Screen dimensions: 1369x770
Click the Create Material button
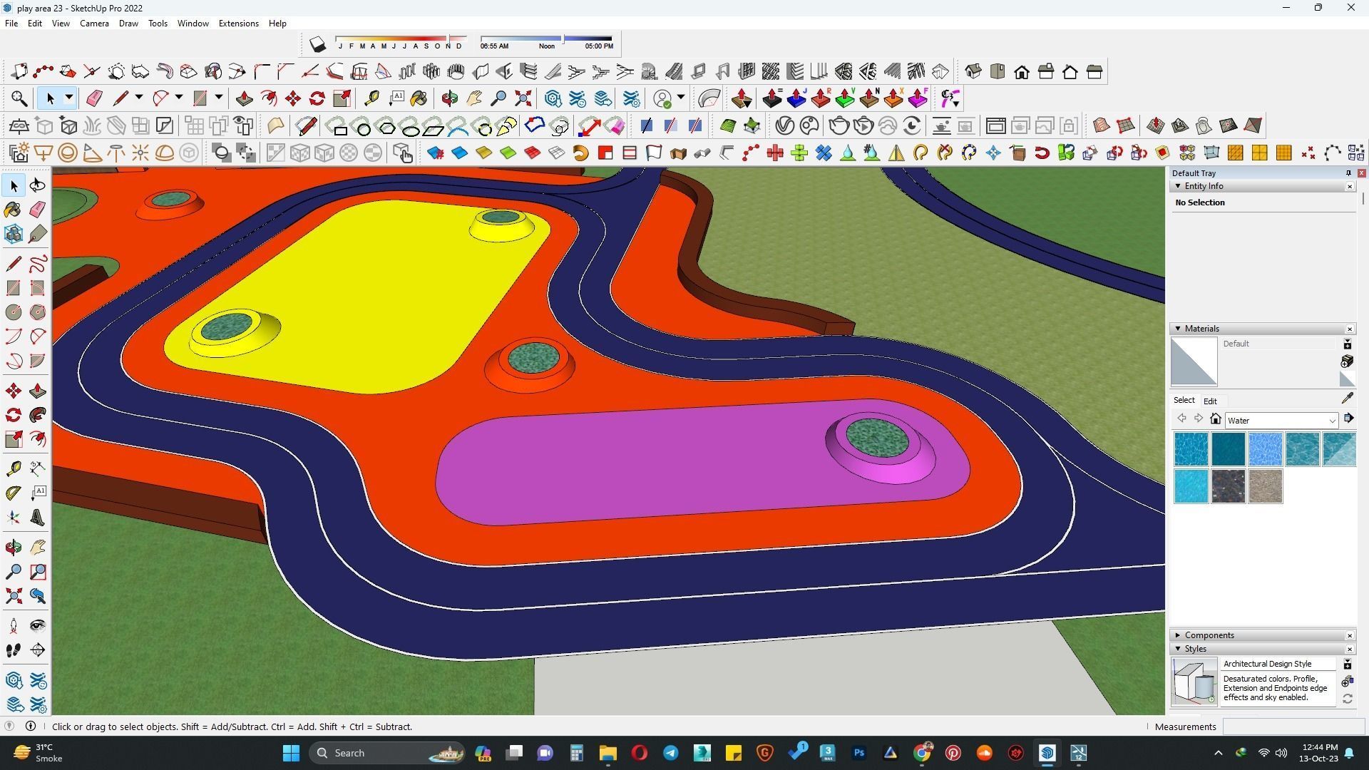1347,361
